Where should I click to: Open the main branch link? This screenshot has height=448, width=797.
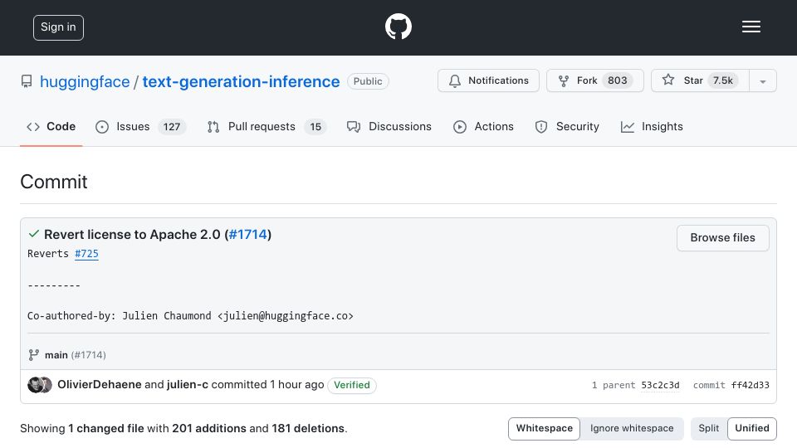(56, 354)
